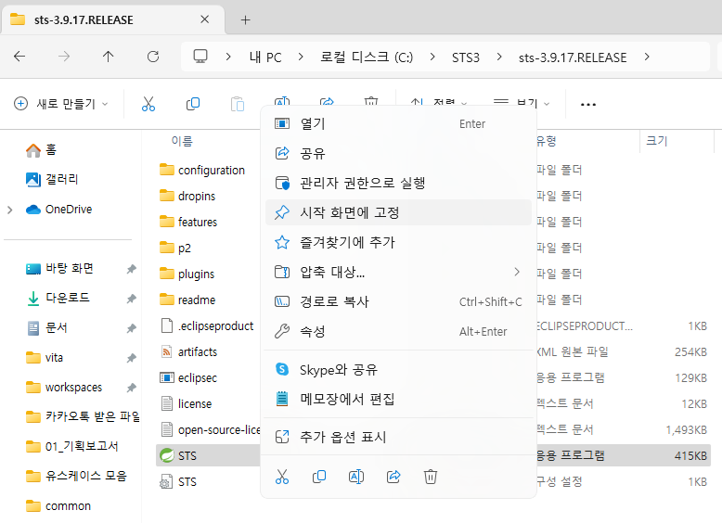Unpin the vita folder pin icon
Screen dimensions: 722x523
tap(132, 357)
